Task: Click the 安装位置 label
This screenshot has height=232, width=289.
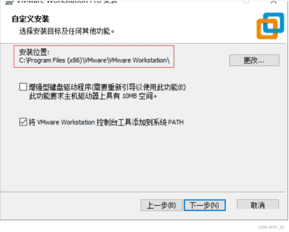Action: click(x=34, y=52)
